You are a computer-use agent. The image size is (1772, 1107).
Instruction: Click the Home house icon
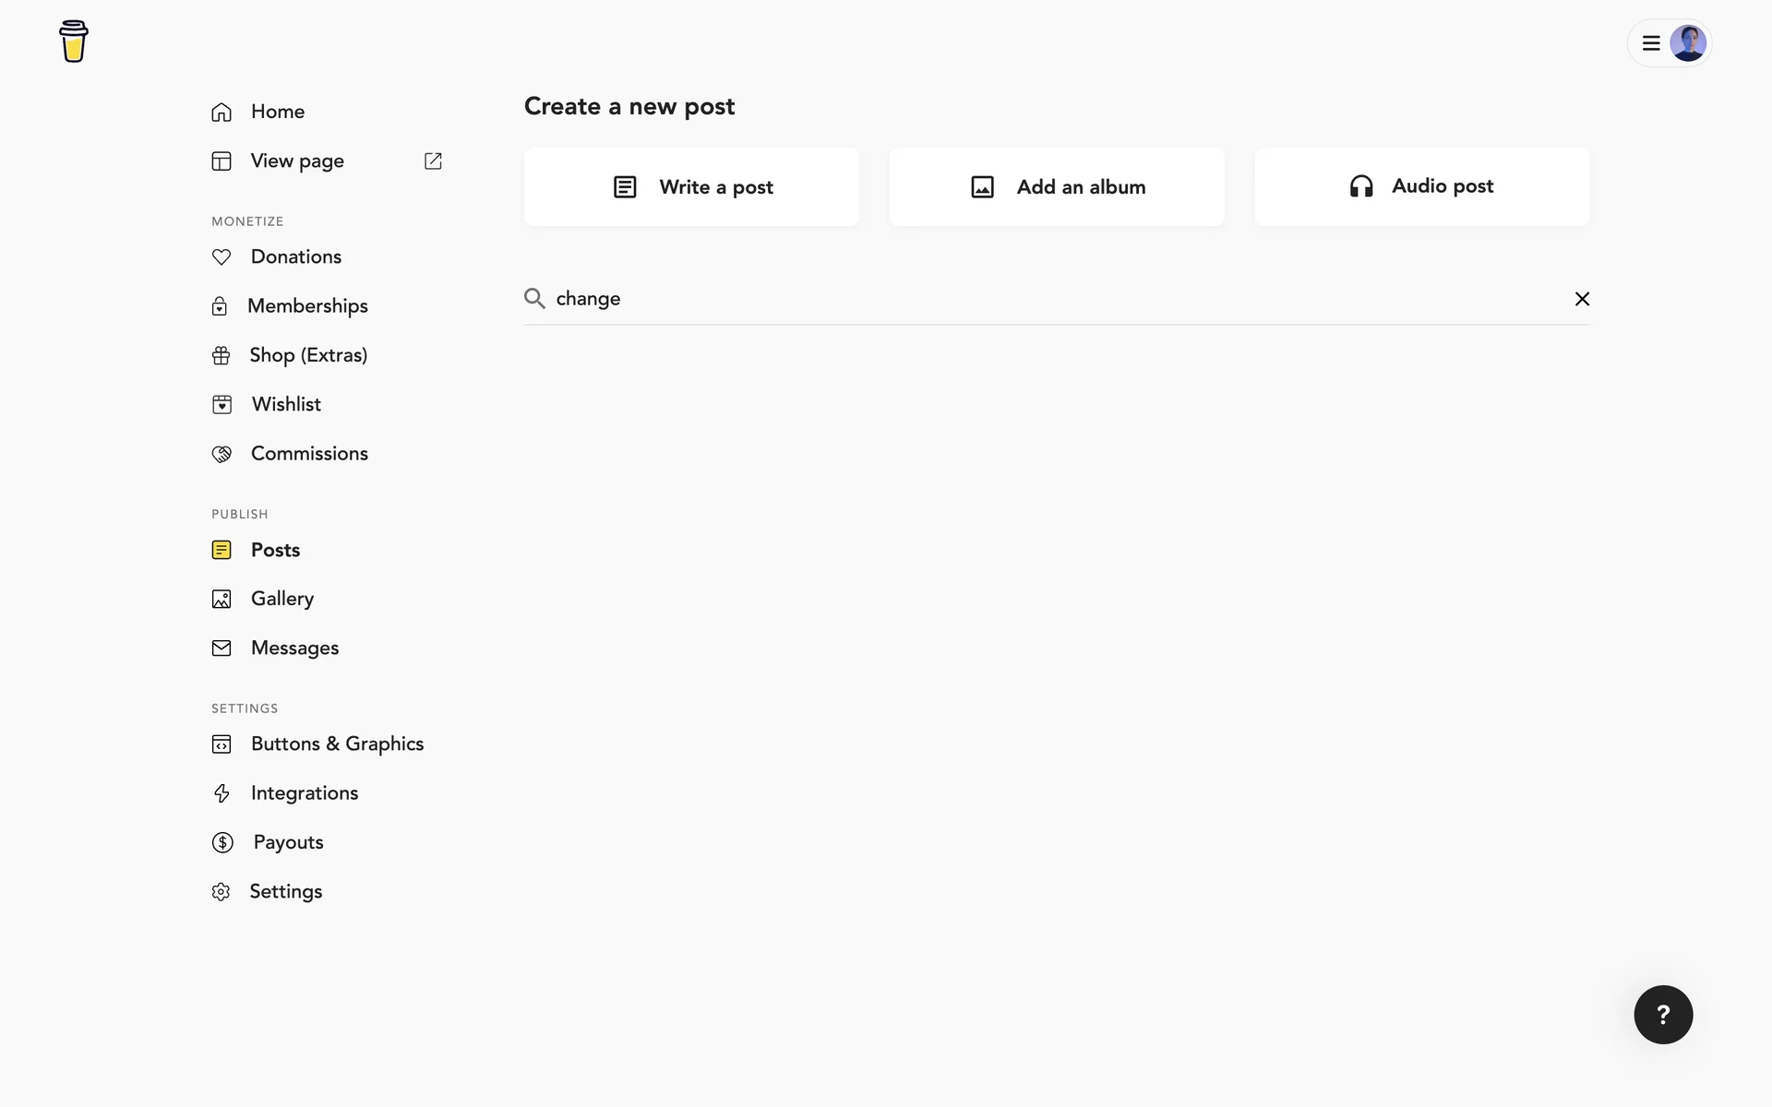pos(221,113)
